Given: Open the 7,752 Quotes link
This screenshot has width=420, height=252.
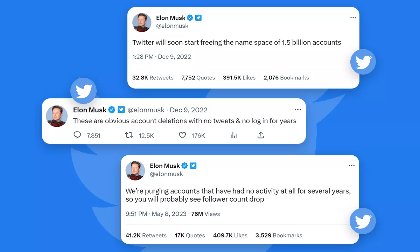Looking at the screenshot, I should [x=198, y=78].
